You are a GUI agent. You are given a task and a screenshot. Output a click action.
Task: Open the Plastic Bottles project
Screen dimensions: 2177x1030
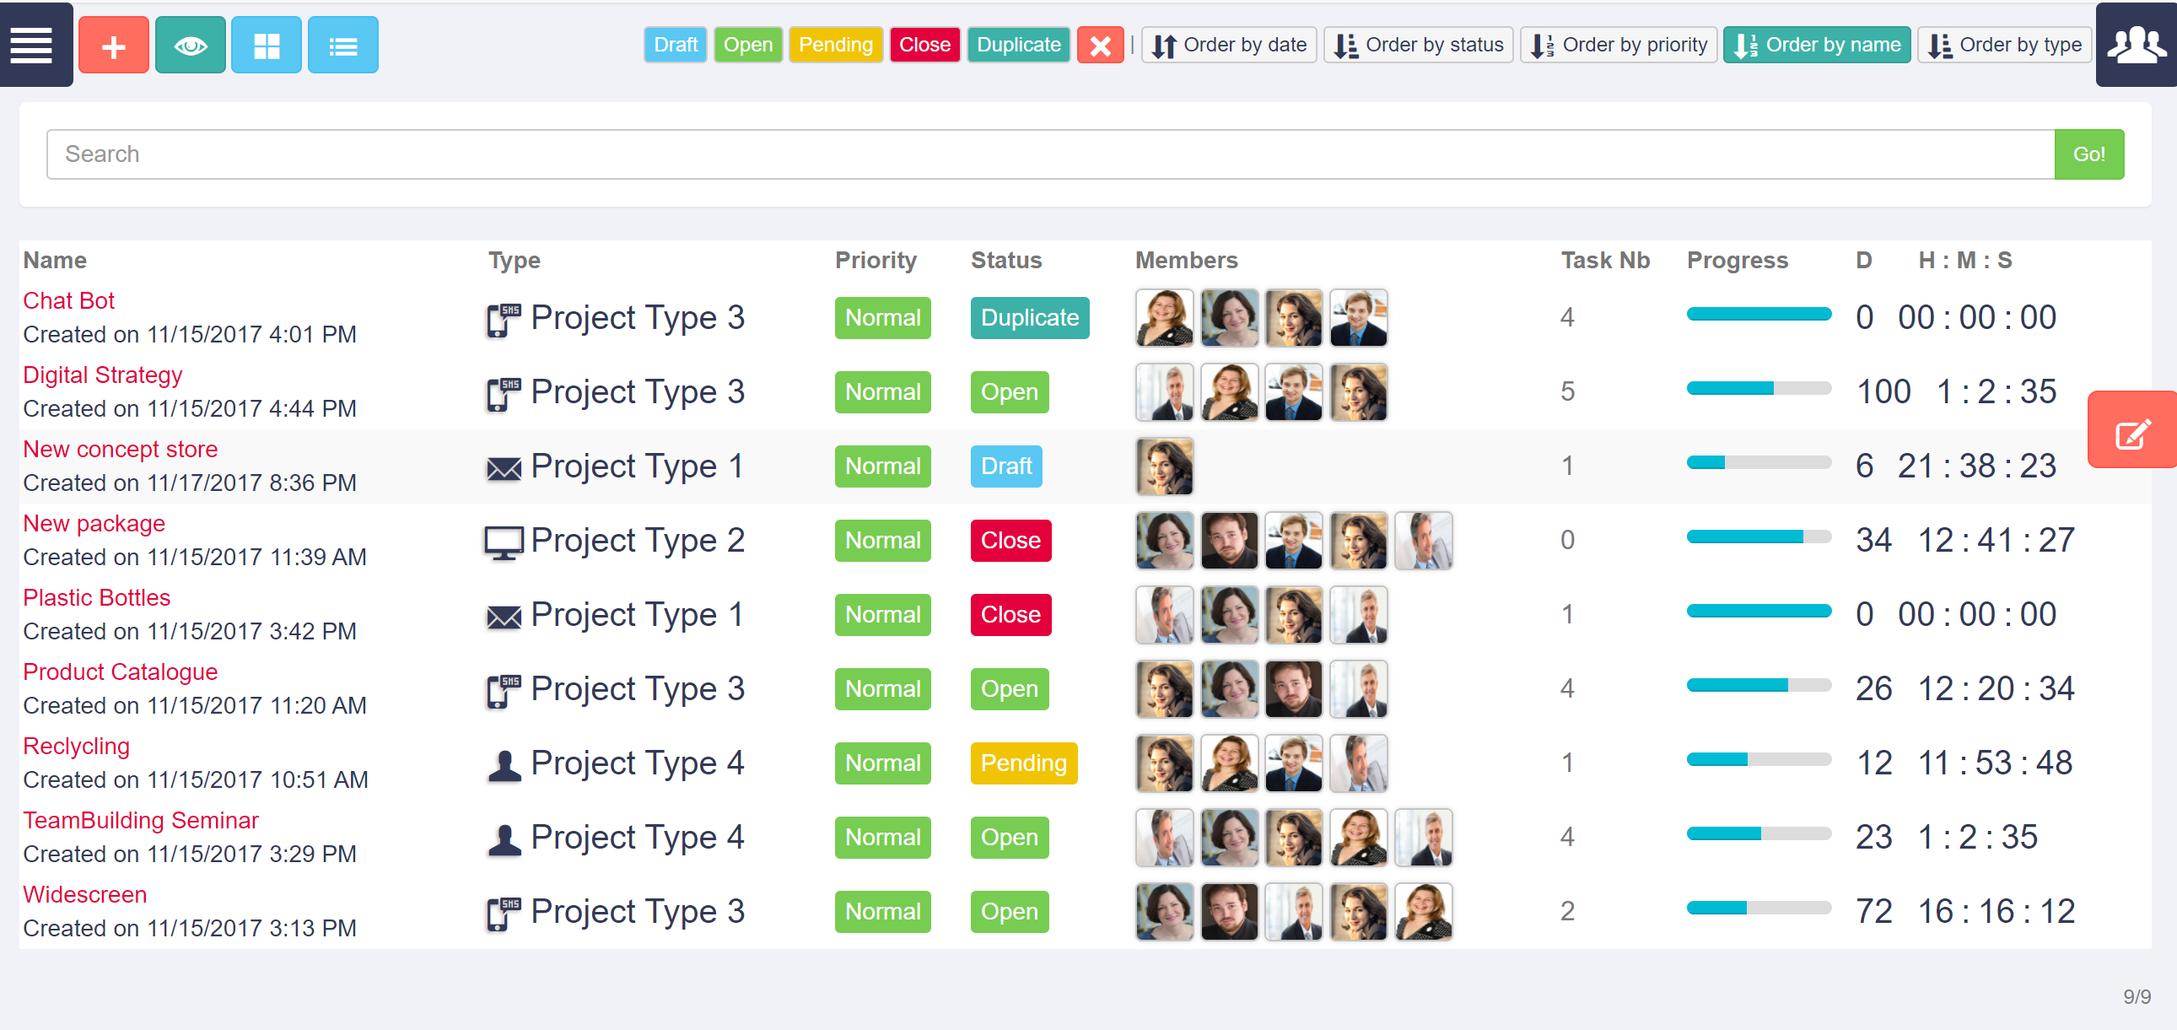click(x=96, y=597)
